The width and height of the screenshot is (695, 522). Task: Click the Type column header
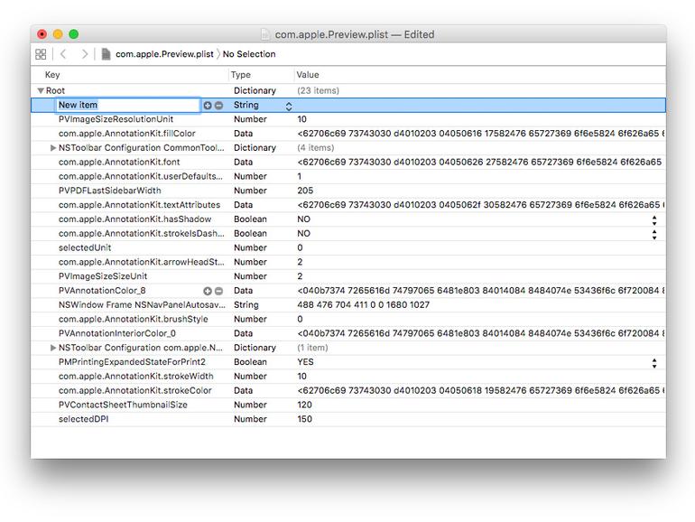click(x=241, y=75)
